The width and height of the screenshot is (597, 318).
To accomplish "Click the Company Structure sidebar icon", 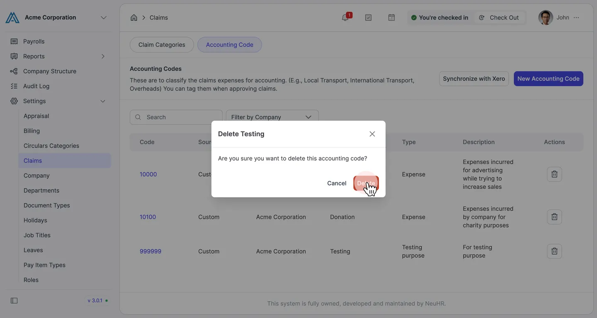I will (x=14, y=71).
